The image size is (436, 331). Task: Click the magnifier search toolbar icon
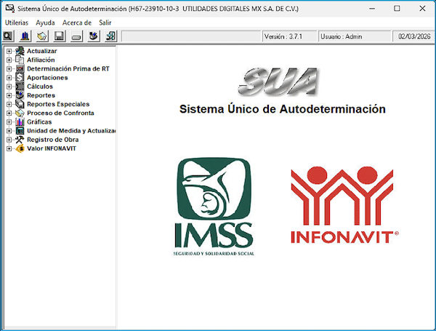[x=9, y=36]
